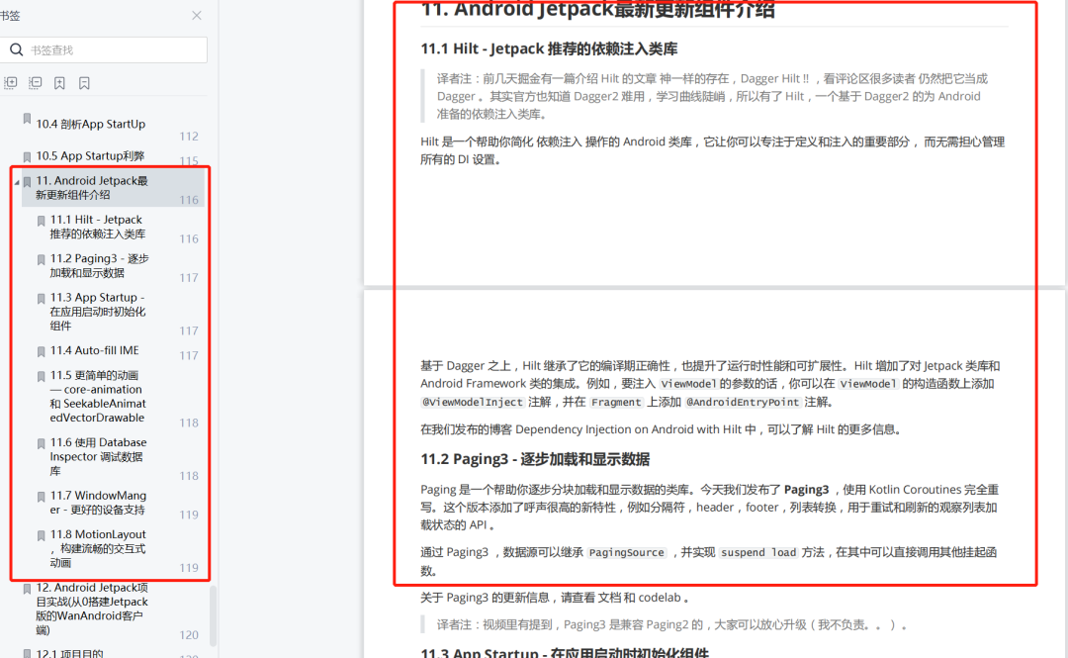
Task: Focus the 书签查找 search field
Action: [x=104, y=49]
